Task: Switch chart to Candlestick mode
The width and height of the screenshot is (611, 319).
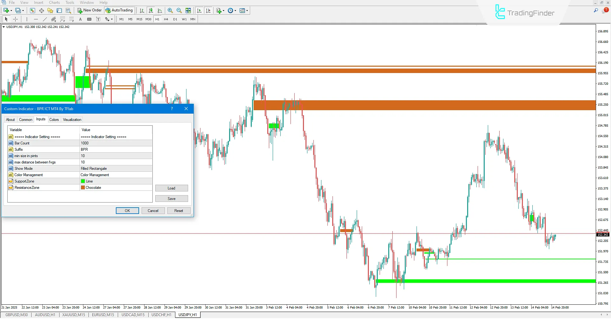Action: [151, 10]
